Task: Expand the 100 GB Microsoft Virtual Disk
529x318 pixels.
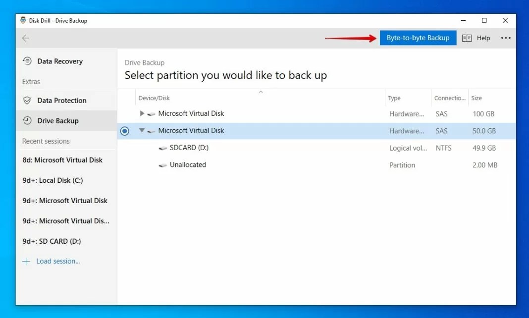Action: [142, 113]
